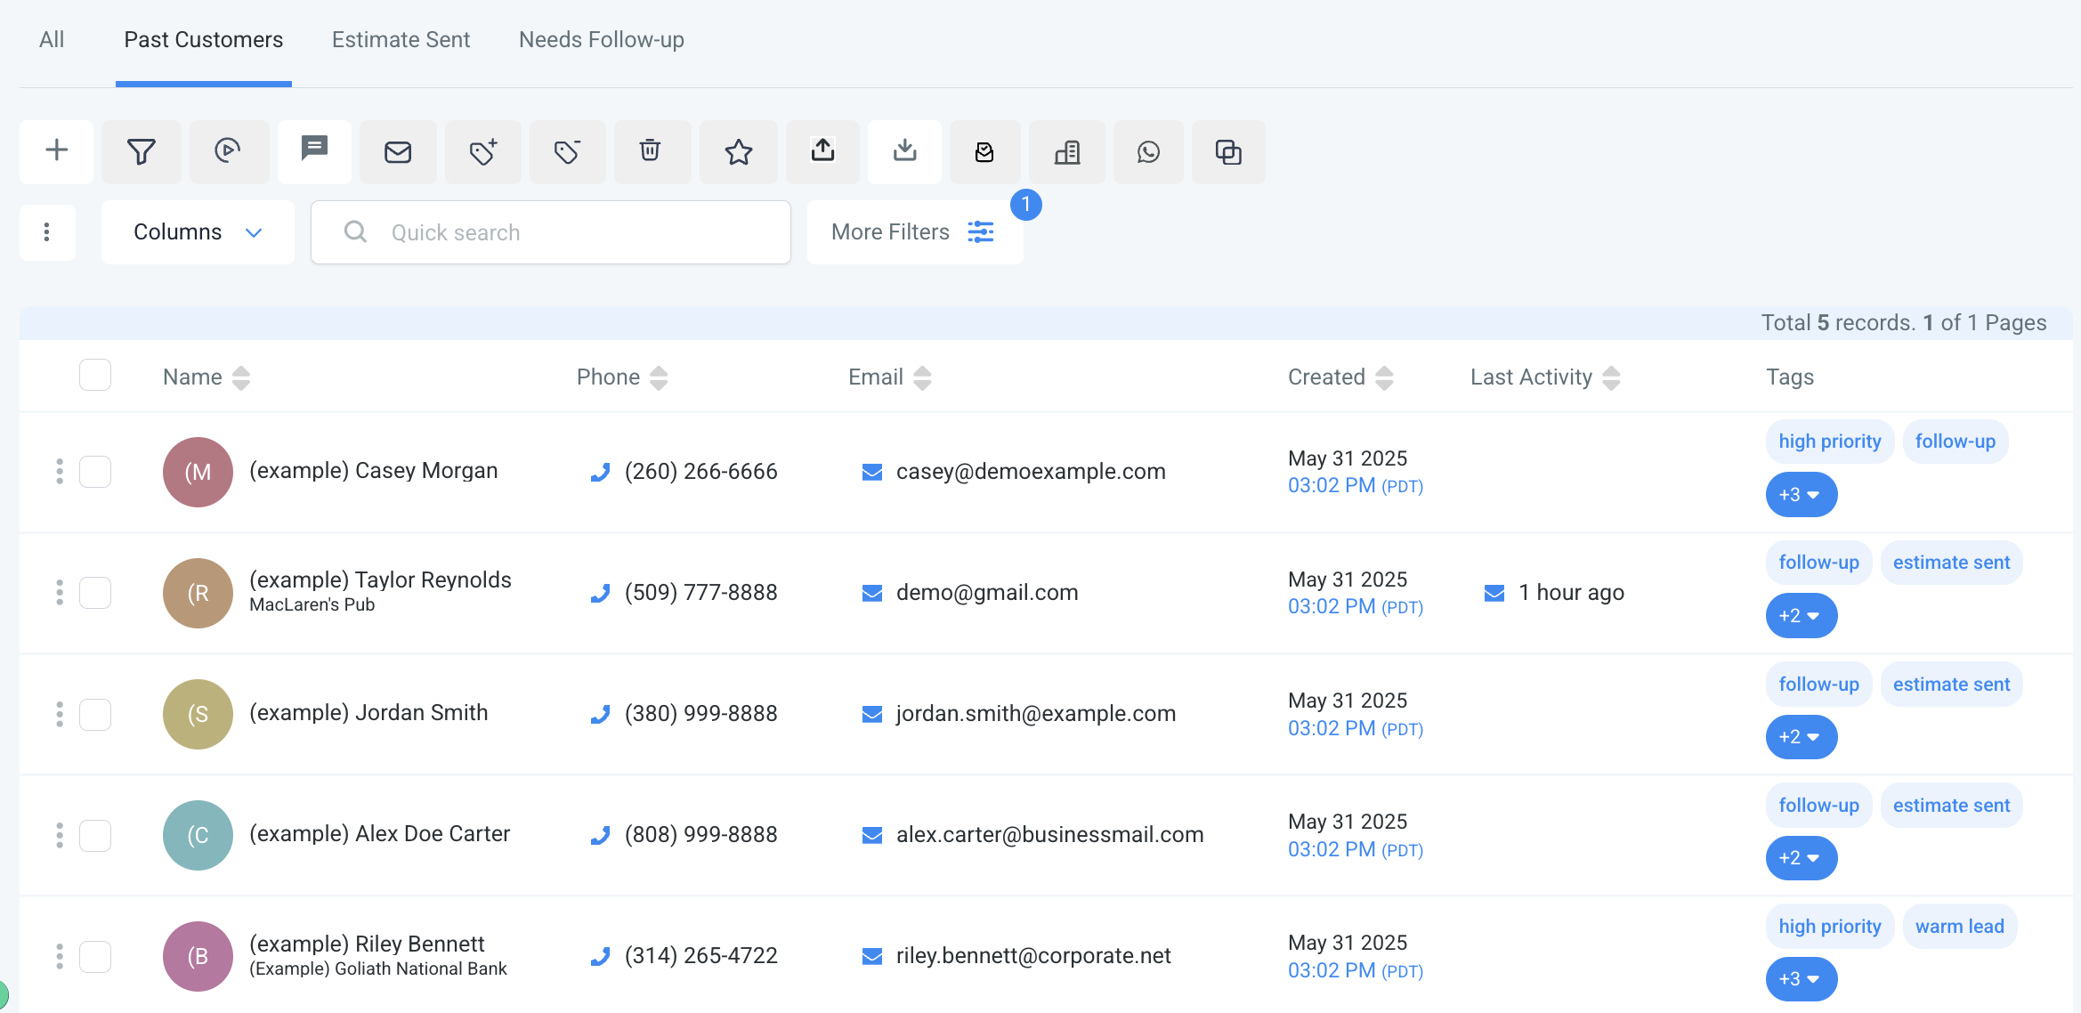
Task: Select the WhatsApp icon in the toolbar
Action: click(1148, 151)
